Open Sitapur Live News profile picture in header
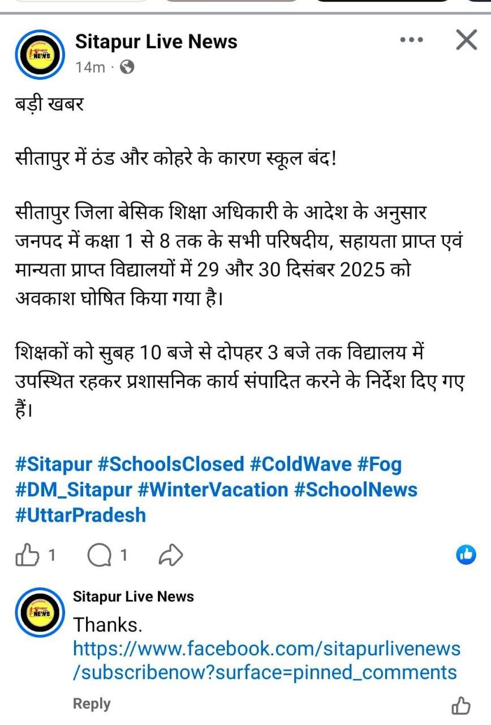The width and height of the screenshot is (491, 725). point(40,54)
